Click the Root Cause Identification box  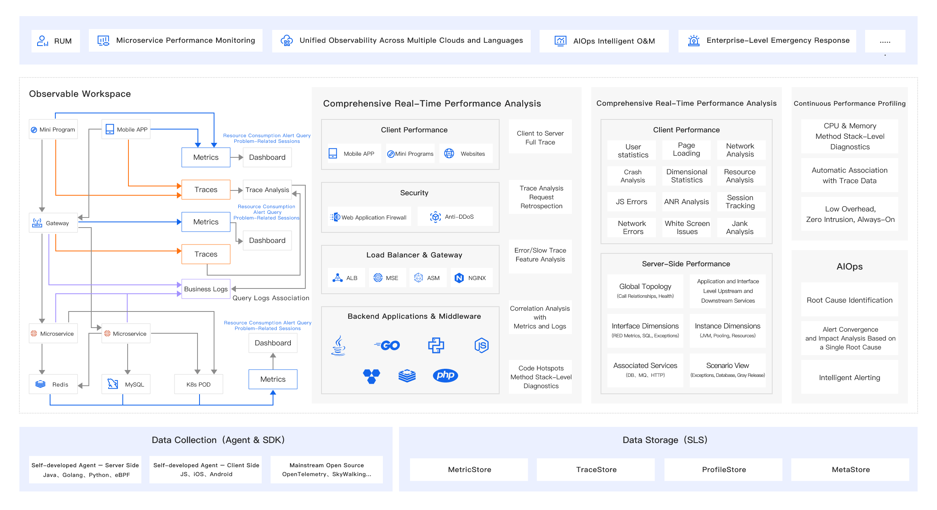click(849, 300)
